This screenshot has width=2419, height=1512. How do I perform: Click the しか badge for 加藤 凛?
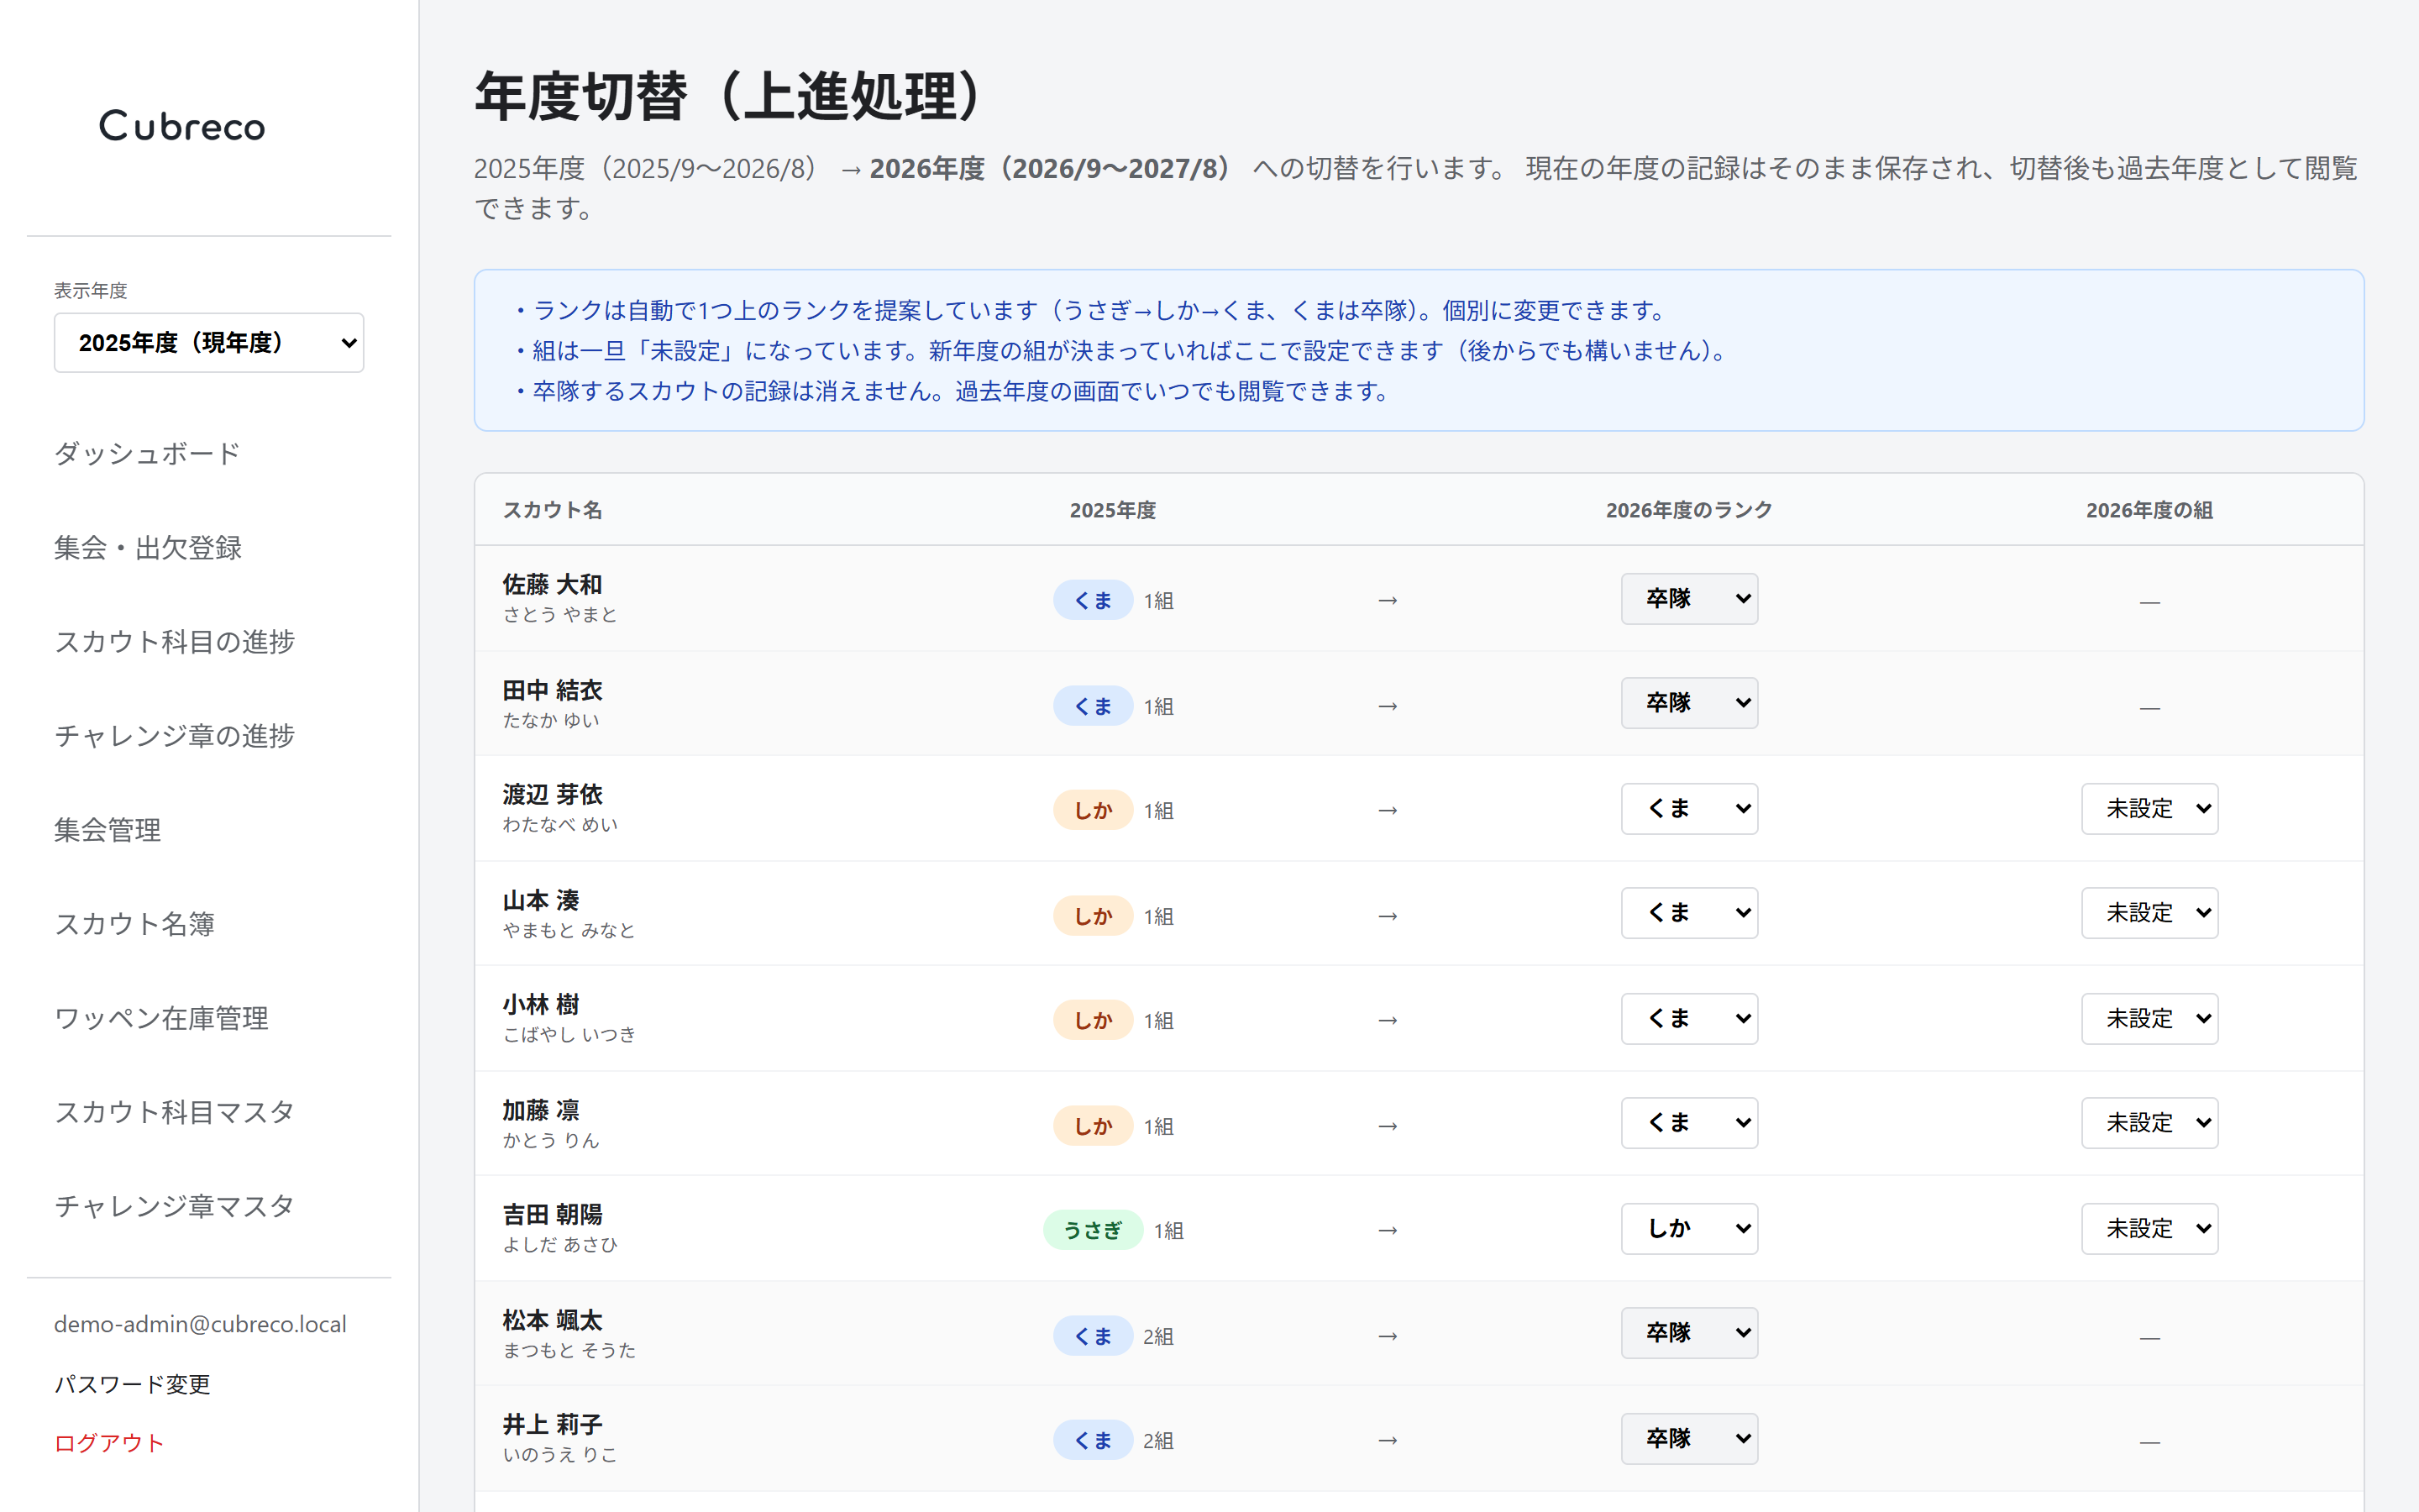pyautogui.click(x=1093, y=1126)
